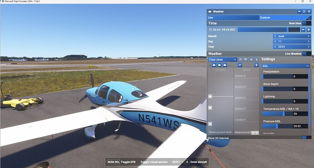Open preset settings gear icon
This screenshot has width=314, height=168.
pyautogui.click(x=251, y=60)
